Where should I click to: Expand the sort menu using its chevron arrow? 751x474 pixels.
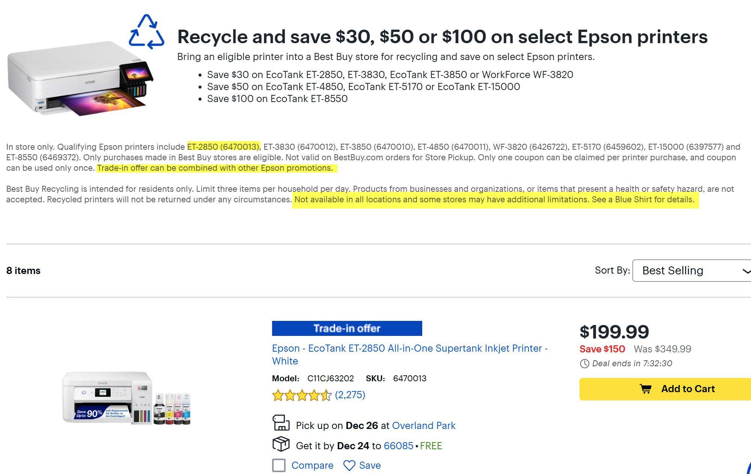pyautogui.click(x=746, y=271)
